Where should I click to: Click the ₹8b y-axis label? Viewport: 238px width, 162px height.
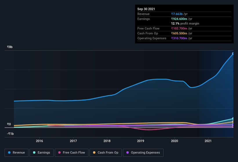click(x=10, y=47)
